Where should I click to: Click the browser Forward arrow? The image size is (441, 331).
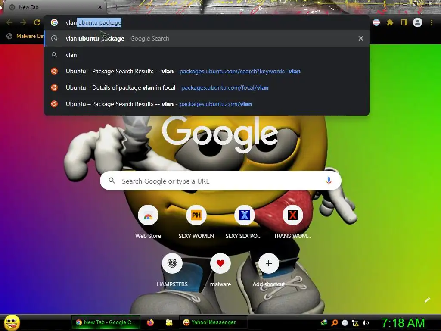pyautogui.click(x=23, y=22)
